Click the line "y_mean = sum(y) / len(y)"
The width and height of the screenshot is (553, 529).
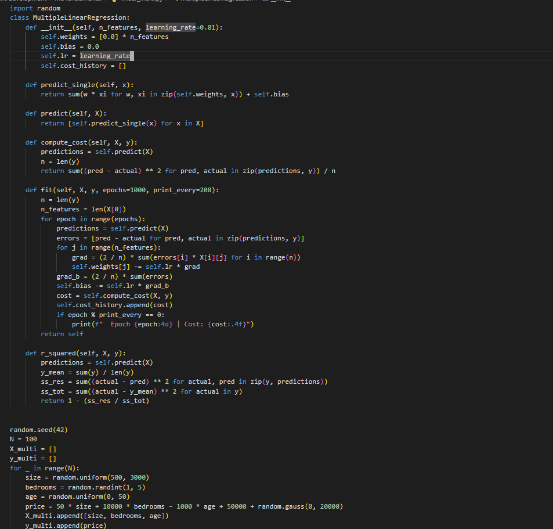point(87,372)
